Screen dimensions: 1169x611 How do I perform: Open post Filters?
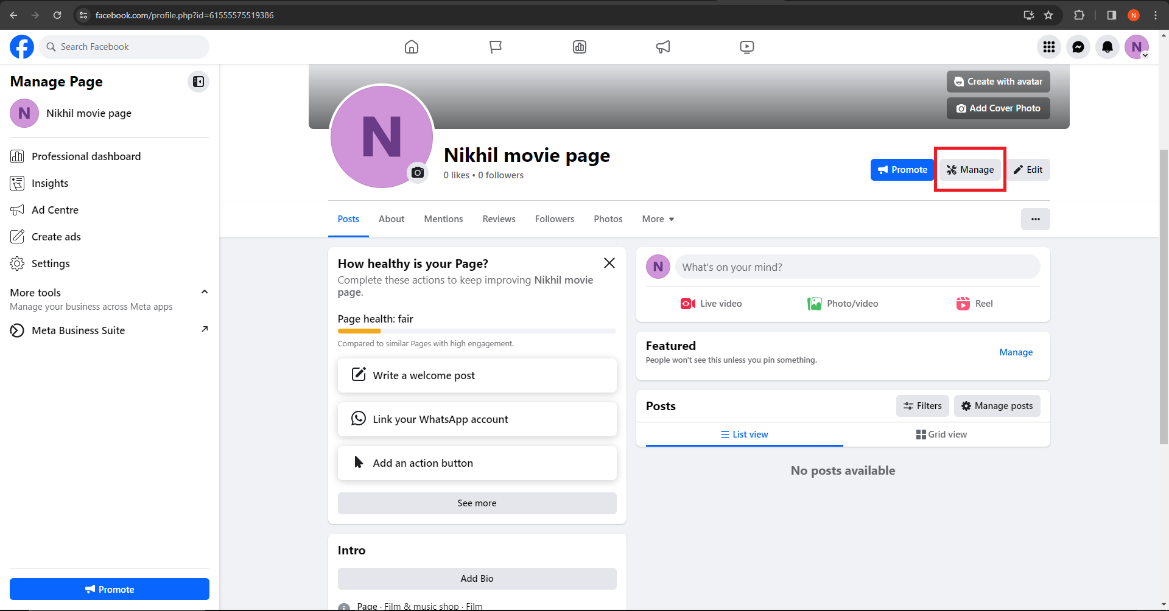click(x=922, y=406)
